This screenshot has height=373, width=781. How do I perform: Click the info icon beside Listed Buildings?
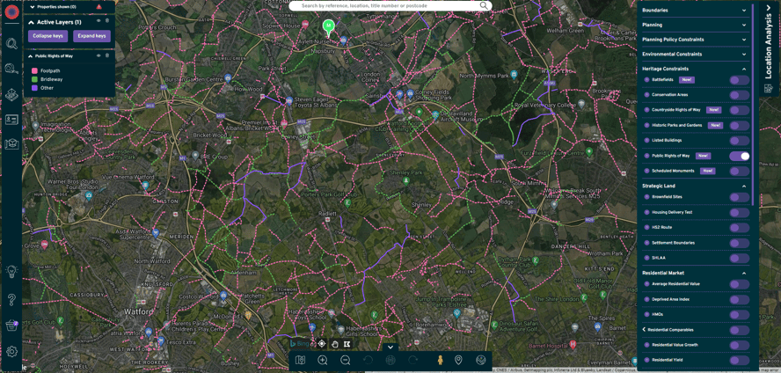tap(646, 141)
